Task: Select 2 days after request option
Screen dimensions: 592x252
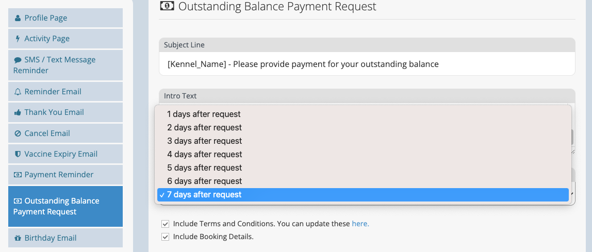Action: (363, 127)
